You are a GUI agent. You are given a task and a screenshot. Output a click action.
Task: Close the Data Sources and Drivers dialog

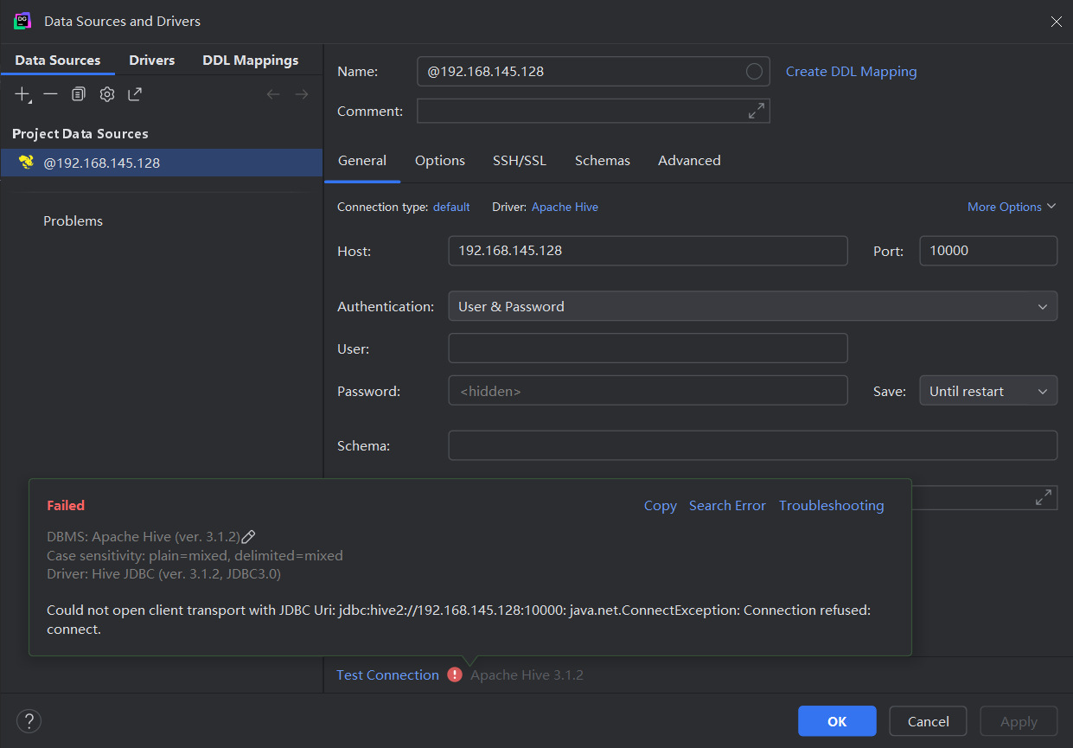1056,21
